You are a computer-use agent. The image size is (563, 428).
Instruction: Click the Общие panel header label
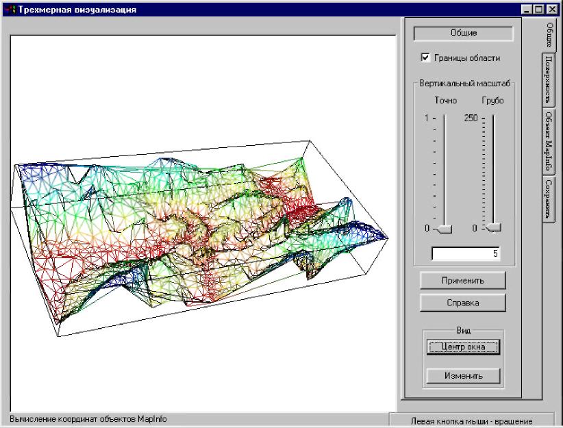[x=463, y=33]
